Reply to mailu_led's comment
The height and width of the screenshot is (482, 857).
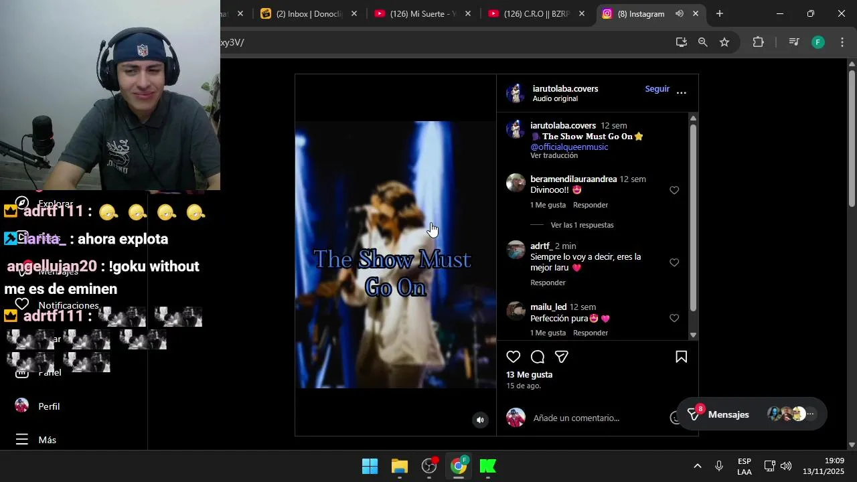(x=591, y=333)
